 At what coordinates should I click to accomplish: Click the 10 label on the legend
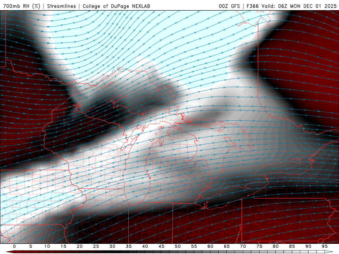click(x=47, y=246)
